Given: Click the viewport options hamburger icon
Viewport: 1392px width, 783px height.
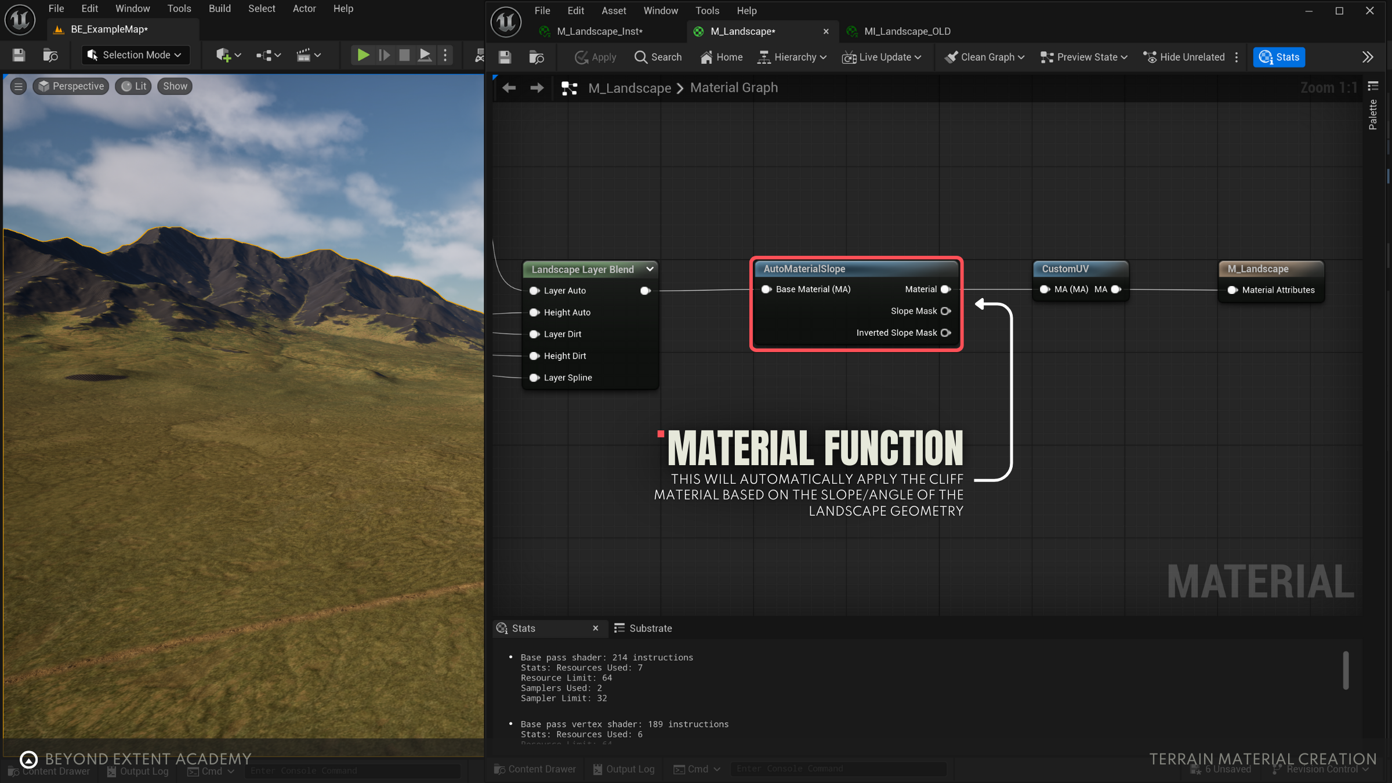Looking at the screenshot, I should click(19, 86).
